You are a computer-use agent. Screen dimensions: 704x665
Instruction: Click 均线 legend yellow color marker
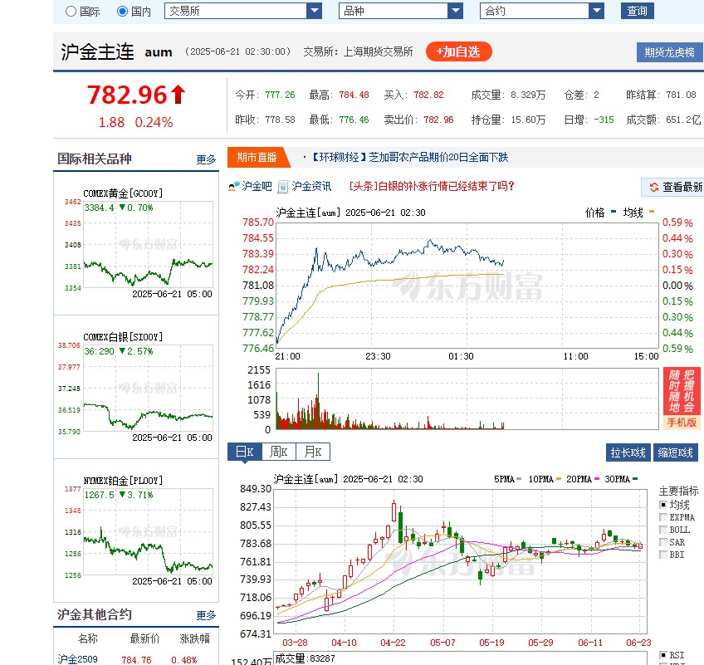pos(652,212)
